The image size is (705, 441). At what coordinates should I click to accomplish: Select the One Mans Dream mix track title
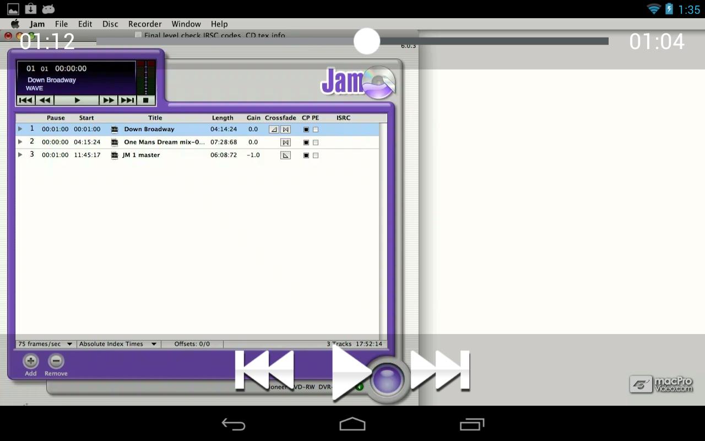(x=165, y=142)
